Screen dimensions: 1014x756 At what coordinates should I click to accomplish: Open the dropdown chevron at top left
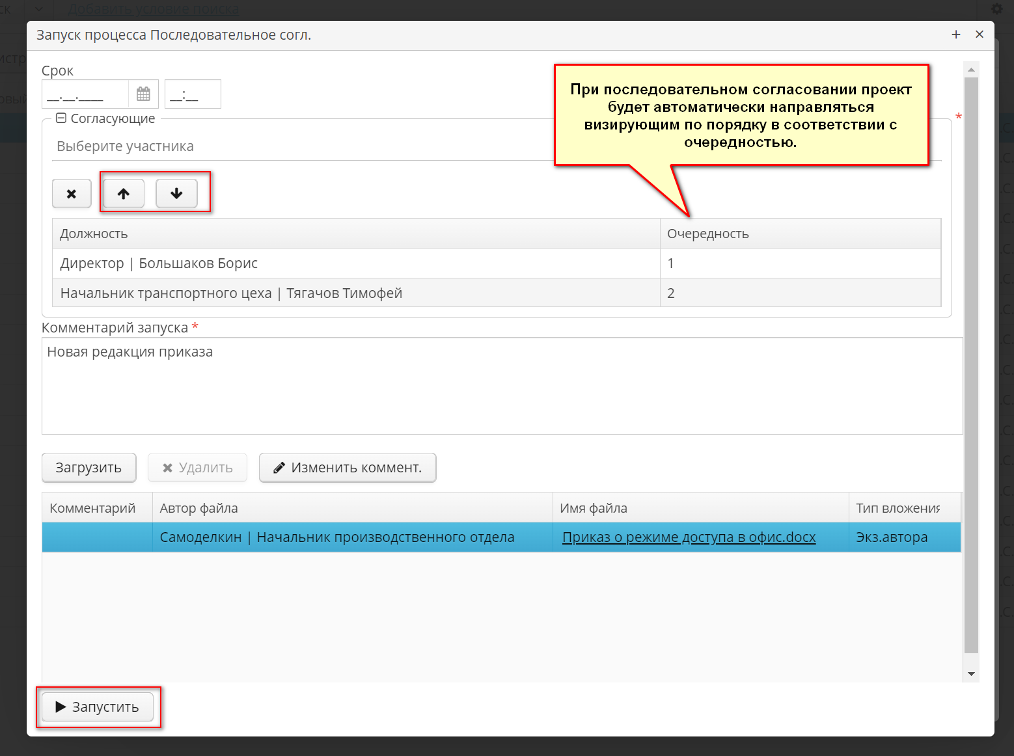(x=38, y=9)
